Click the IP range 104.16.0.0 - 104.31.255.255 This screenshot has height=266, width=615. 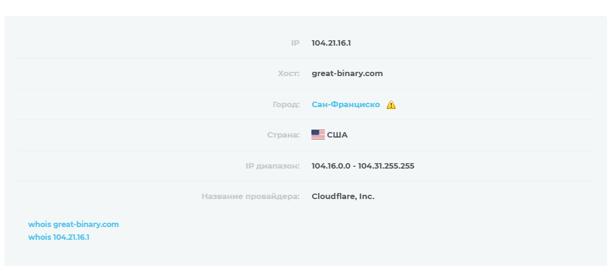click(363, 166)
